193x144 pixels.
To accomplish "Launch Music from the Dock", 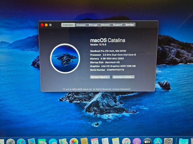I will [x=126, y=142].
